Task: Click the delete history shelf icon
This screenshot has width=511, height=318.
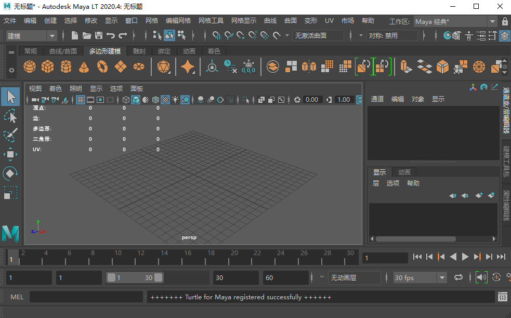Action: coord(230,67)
